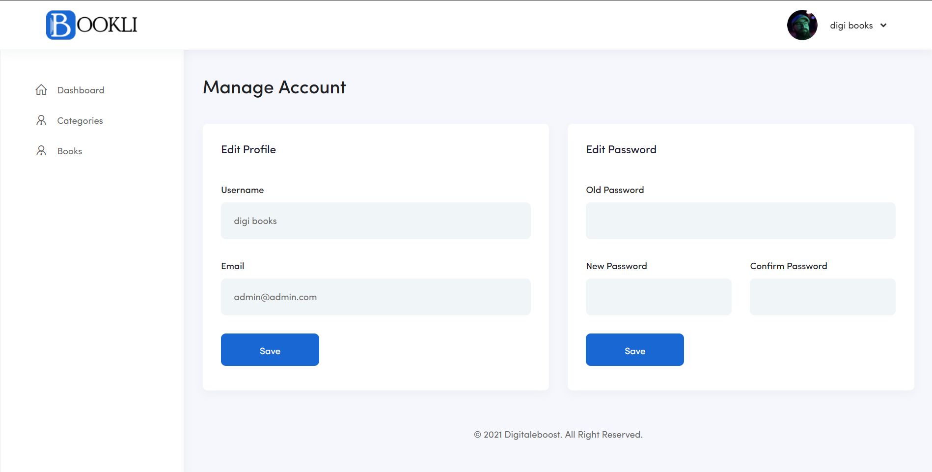Go to Dashboard via its sidebar label
Screen dimensions: 932x472
point(81,90)
